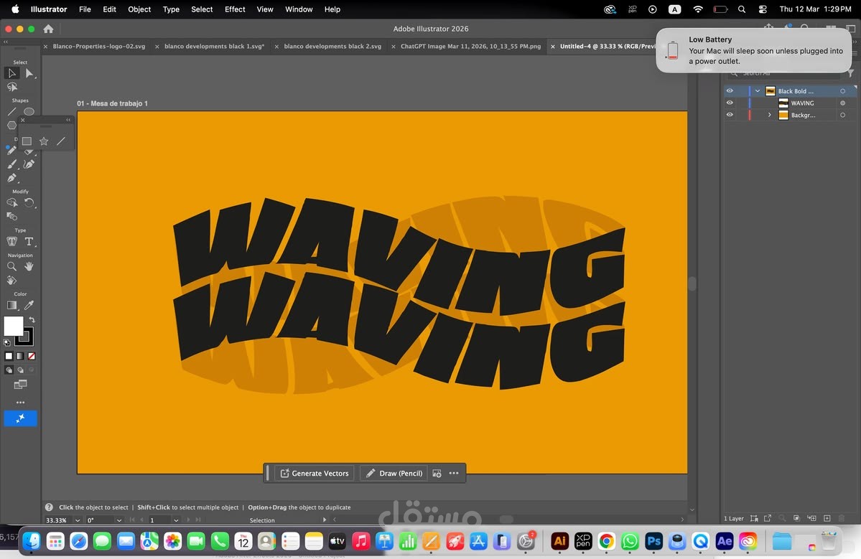This screenshot has height=559, width=861.
Task: Open status bar Selection flyout arrow
Action: 325,520
